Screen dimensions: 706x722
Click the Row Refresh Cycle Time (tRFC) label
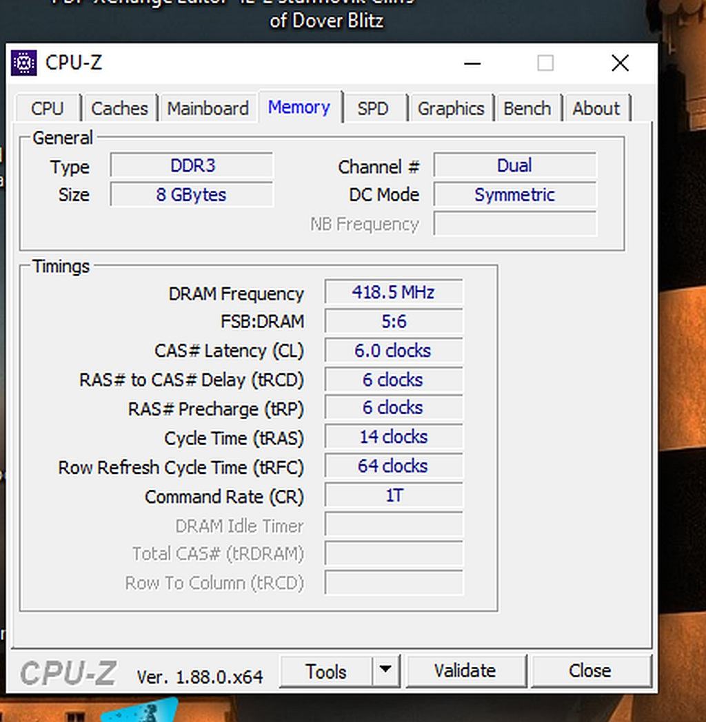[181, 468]
